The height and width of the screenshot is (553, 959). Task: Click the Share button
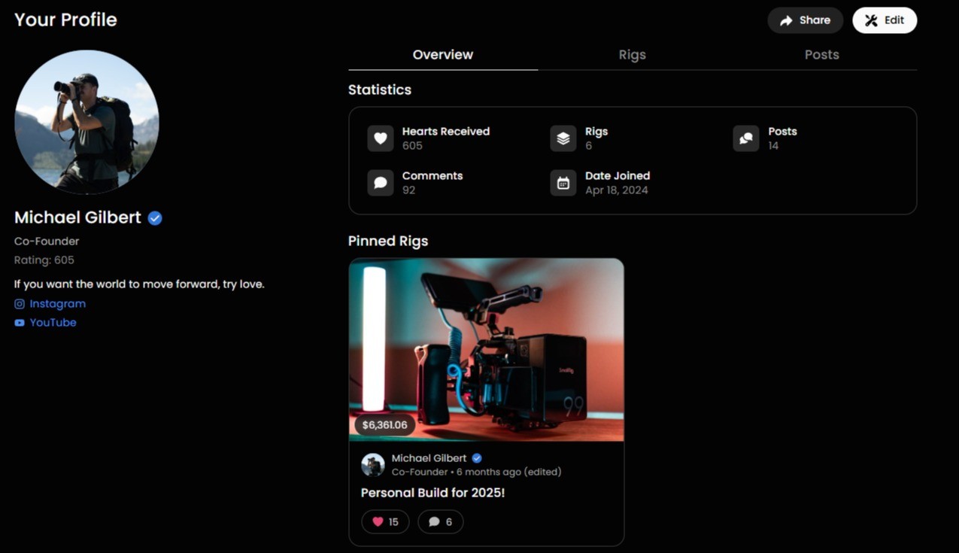[805, 20]
